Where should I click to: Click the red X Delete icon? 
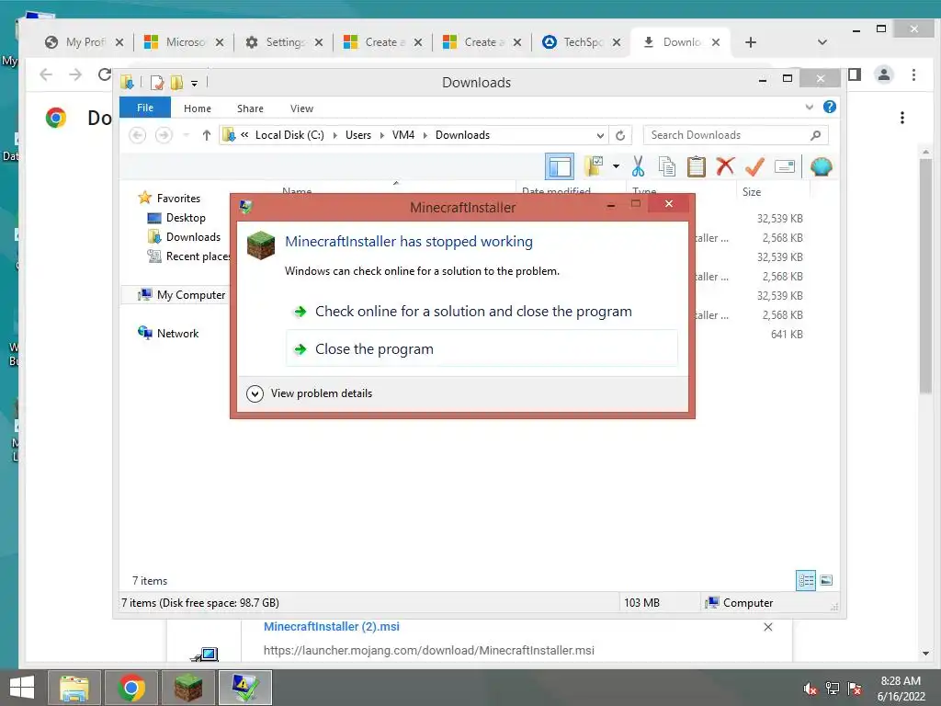pos(725,165)
